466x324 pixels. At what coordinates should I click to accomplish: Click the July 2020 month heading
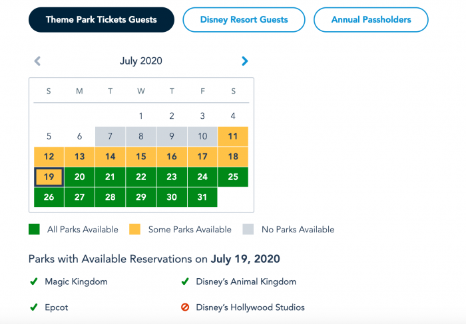[141, 61]
